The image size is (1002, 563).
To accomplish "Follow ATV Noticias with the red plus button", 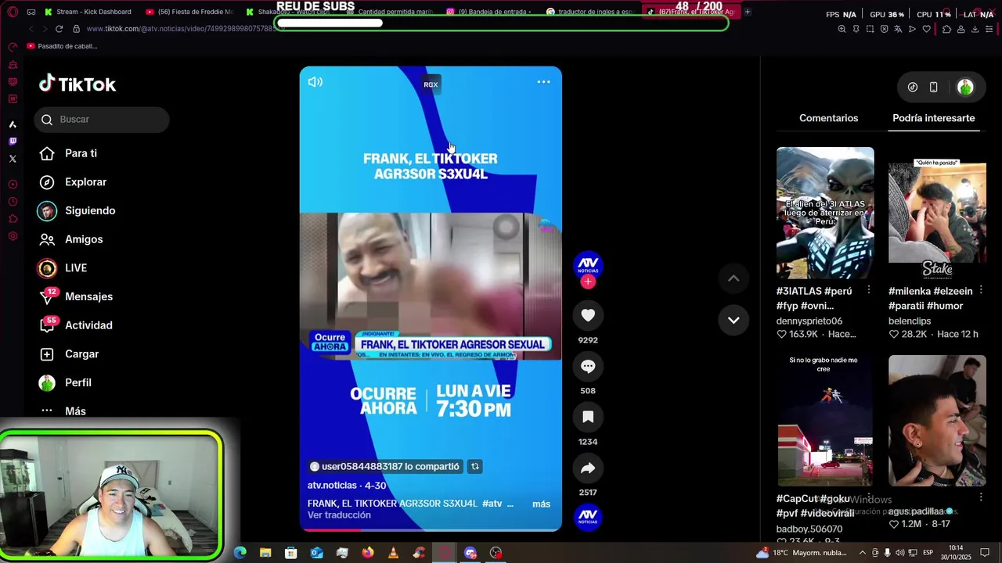I will pyautogui.click(x=588, y=281).
